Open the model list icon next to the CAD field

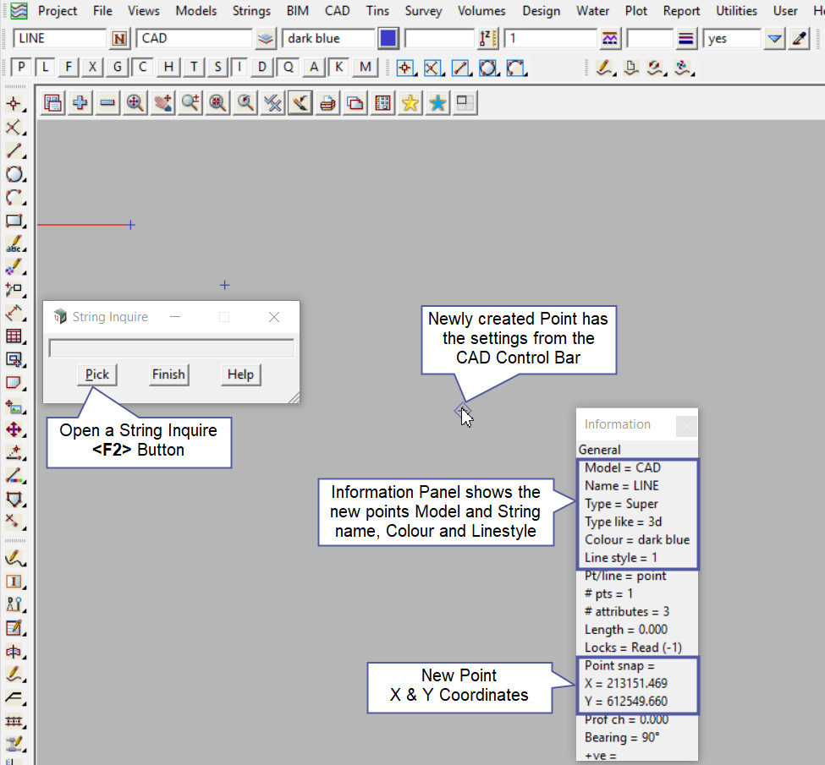click(267, 39)
